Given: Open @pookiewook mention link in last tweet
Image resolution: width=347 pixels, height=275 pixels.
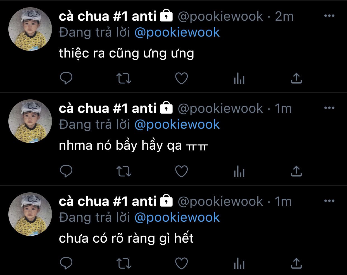Looking at the screenshot, I should [177, 217].
